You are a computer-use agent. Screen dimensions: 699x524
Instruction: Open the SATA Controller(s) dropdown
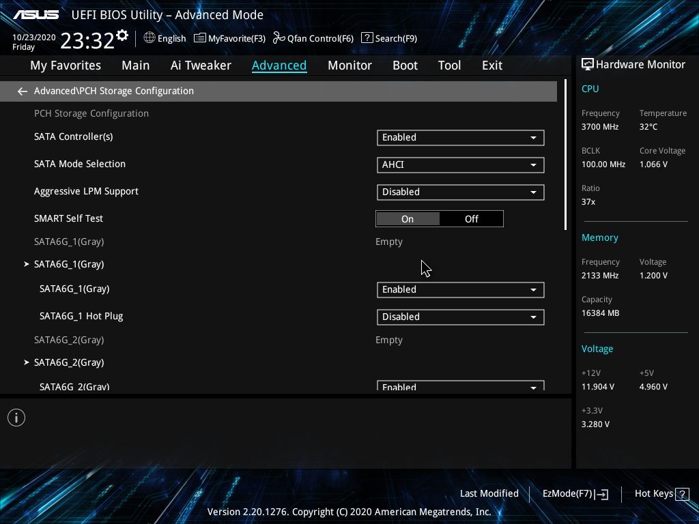click(x=460, y=138)
